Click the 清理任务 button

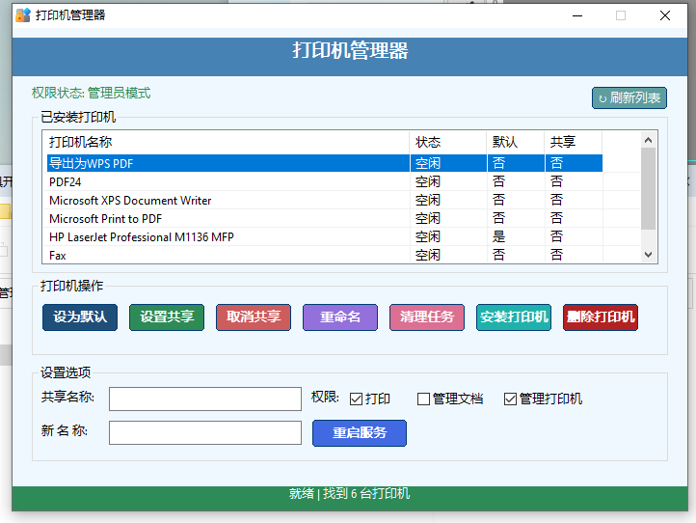[427, 317]
